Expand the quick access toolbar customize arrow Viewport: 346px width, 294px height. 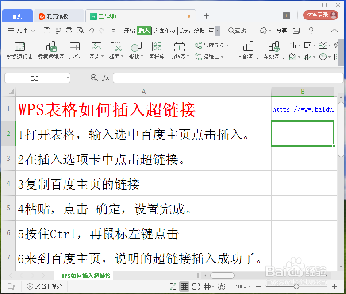(x=113, y=31)
